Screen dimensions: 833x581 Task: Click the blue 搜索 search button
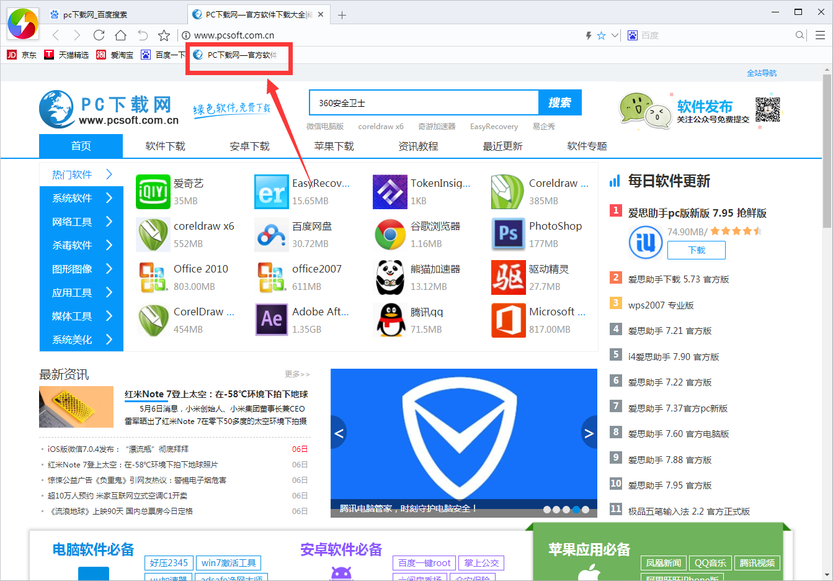tap(560, 102)
